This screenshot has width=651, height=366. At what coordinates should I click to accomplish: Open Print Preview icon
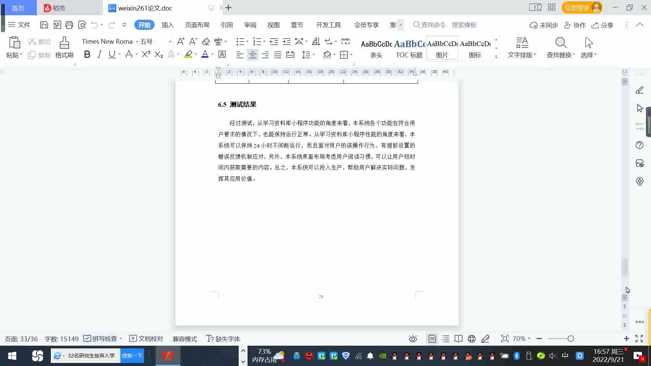tap(82, 25)
